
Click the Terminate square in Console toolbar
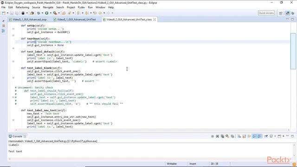[x=213, y=136]
